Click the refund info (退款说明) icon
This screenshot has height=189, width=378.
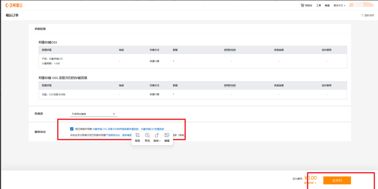coord(362,15)
